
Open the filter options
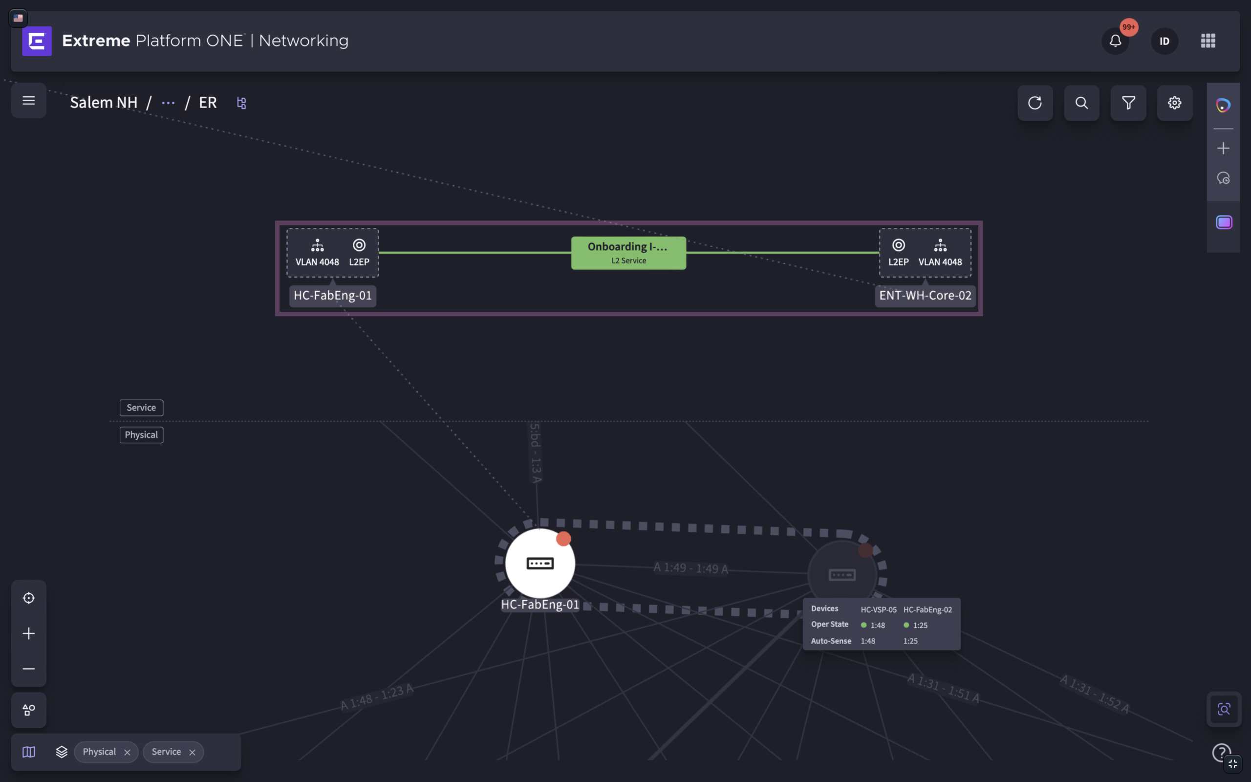[x=1128, y=103]
